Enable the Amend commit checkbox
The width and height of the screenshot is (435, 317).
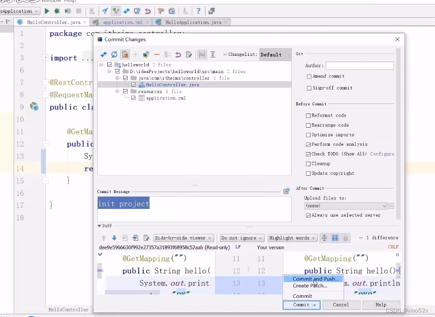coord(309,76)
